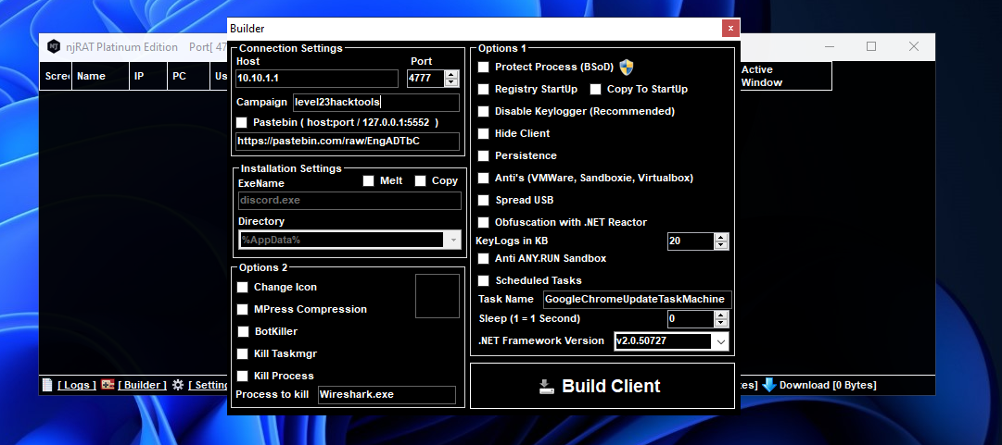Close the Builder dialog with red X
Screen dimensions: 1002x445
[x=731, y=28]
